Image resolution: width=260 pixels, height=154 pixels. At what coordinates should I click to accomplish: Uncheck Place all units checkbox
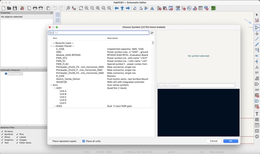[x=84, y=141]
